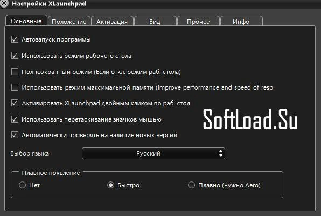Enable Полноэкранный режим checkbox
This screenshot has width=321, height=216.
(15, 72)
